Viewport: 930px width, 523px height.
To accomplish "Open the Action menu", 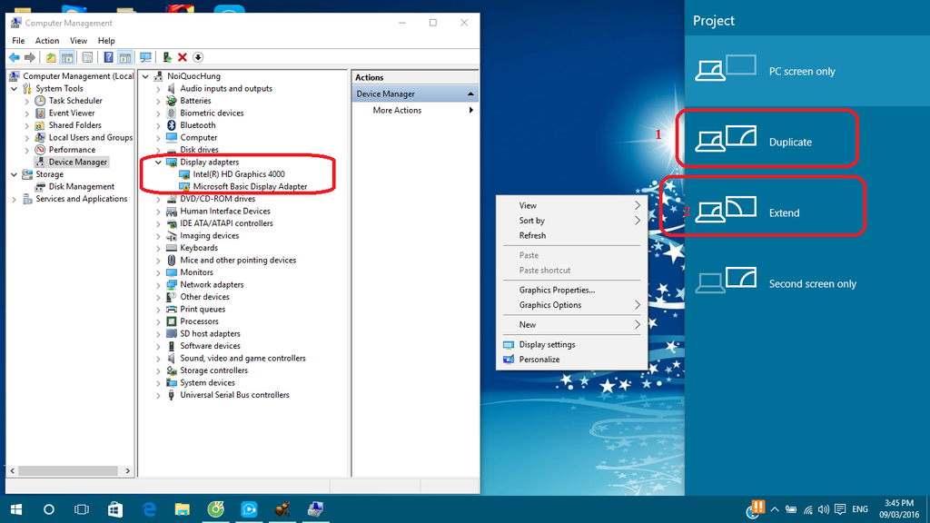I will [47, 41].
